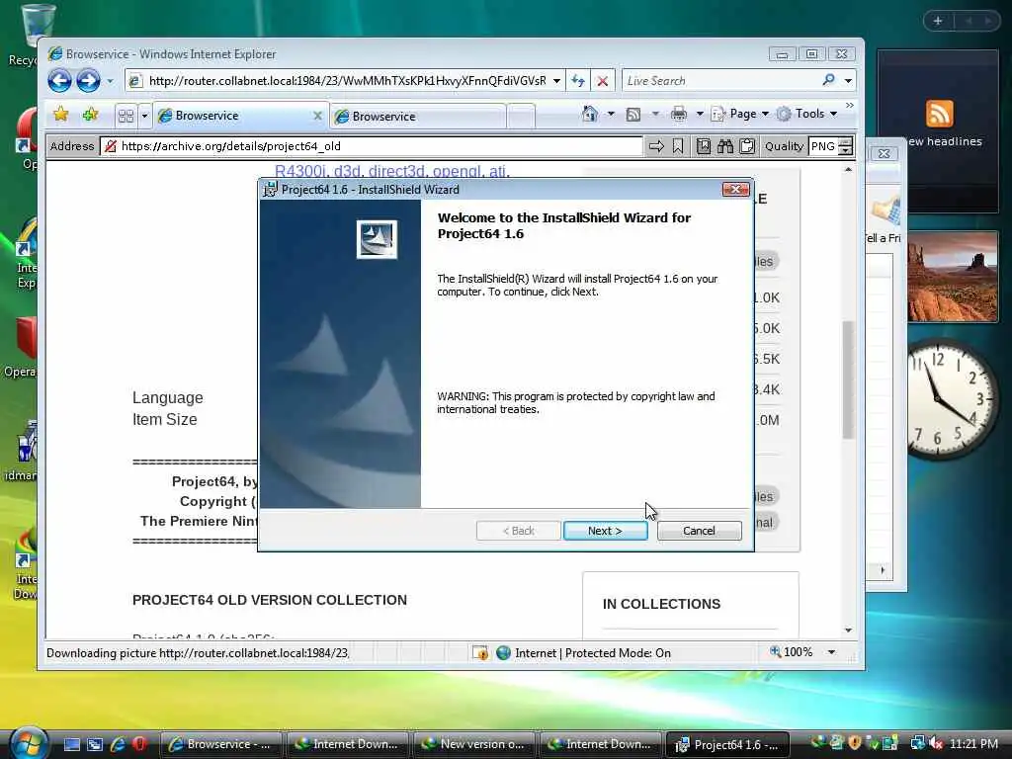Close the first Browservice tab

click(317, 116)
